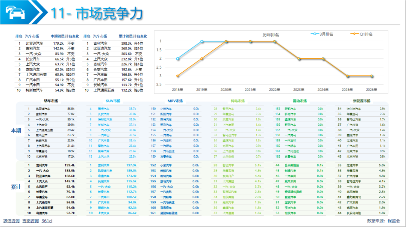Click the MPV市场 section heading
Image resolution: width=406 pixels, height=227 pixels.
(175, 101)
